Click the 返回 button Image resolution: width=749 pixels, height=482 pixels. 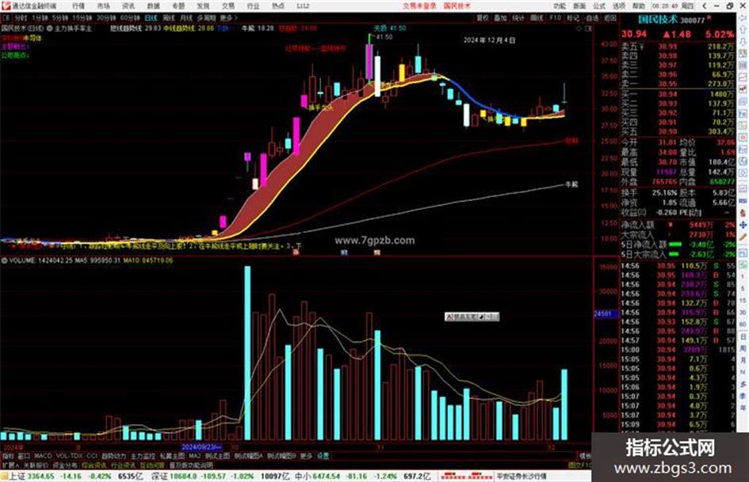tap(610, 18)
